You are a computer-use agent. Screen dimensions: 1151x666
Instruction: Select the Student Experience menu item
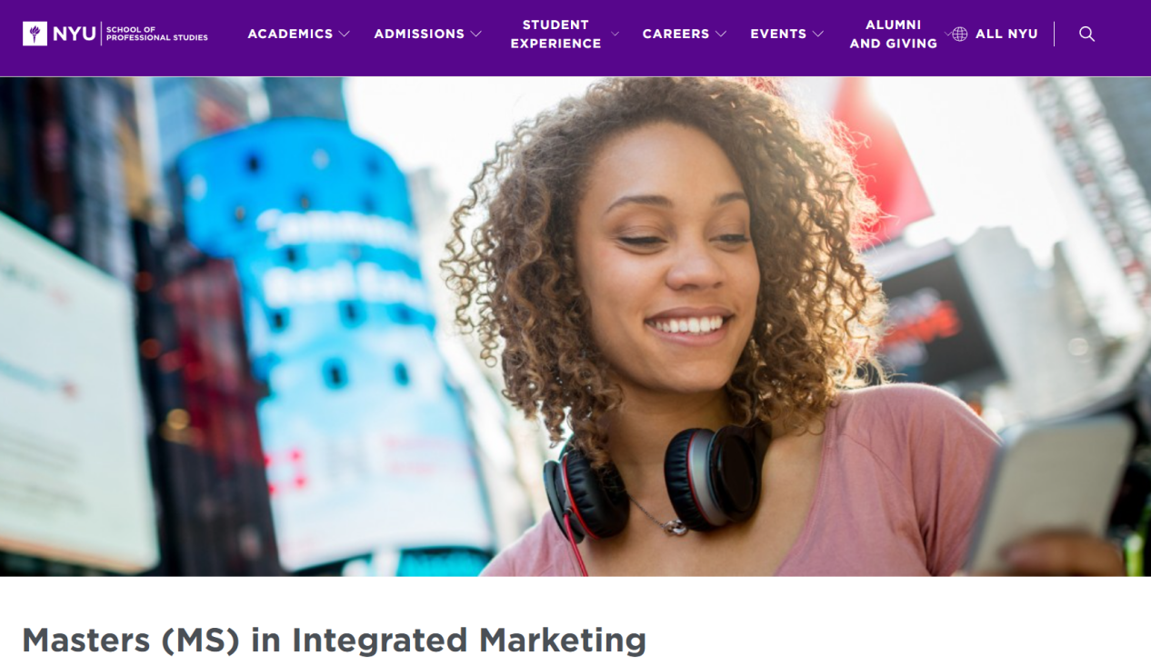click(555, 34)
